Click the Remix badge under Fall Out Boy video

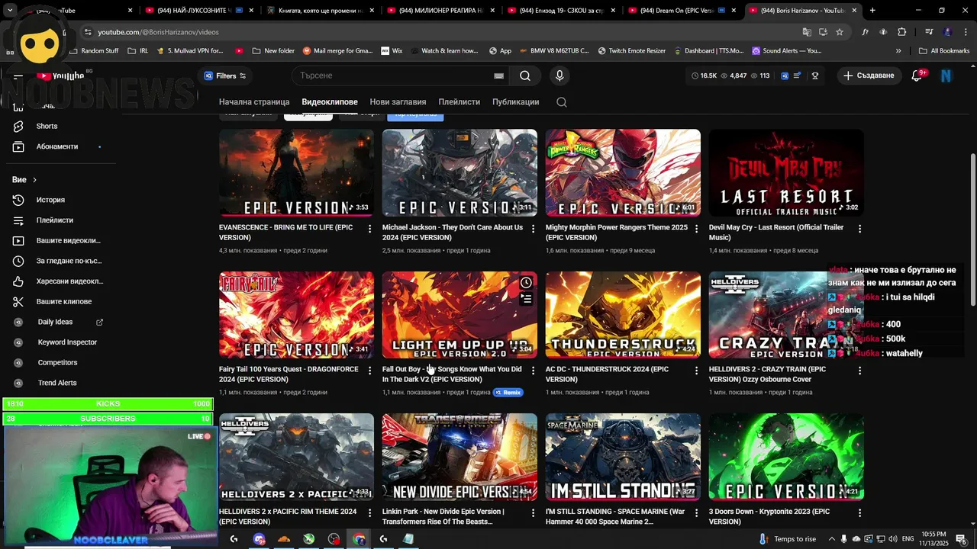508,393
